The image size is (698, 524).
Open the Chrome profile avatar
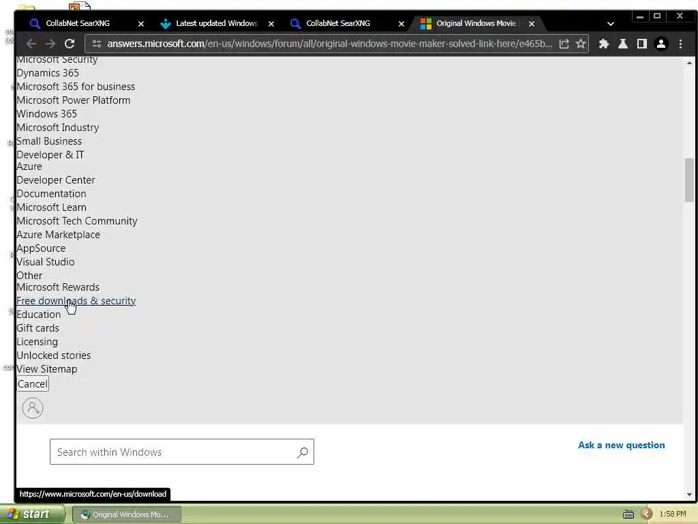[x=661, y=44]
